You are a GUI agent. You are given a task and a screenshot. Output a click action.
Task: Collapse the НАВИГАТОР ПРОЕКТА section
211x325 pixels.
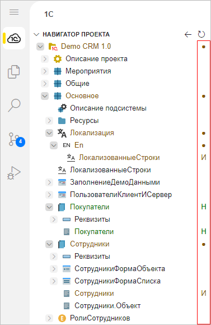click(36, 34)
